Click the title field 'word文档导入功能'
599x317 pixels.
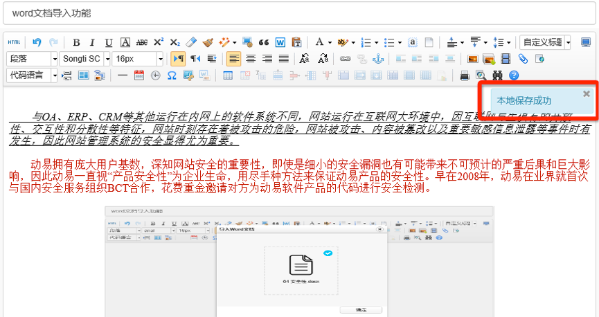(299, 13)
